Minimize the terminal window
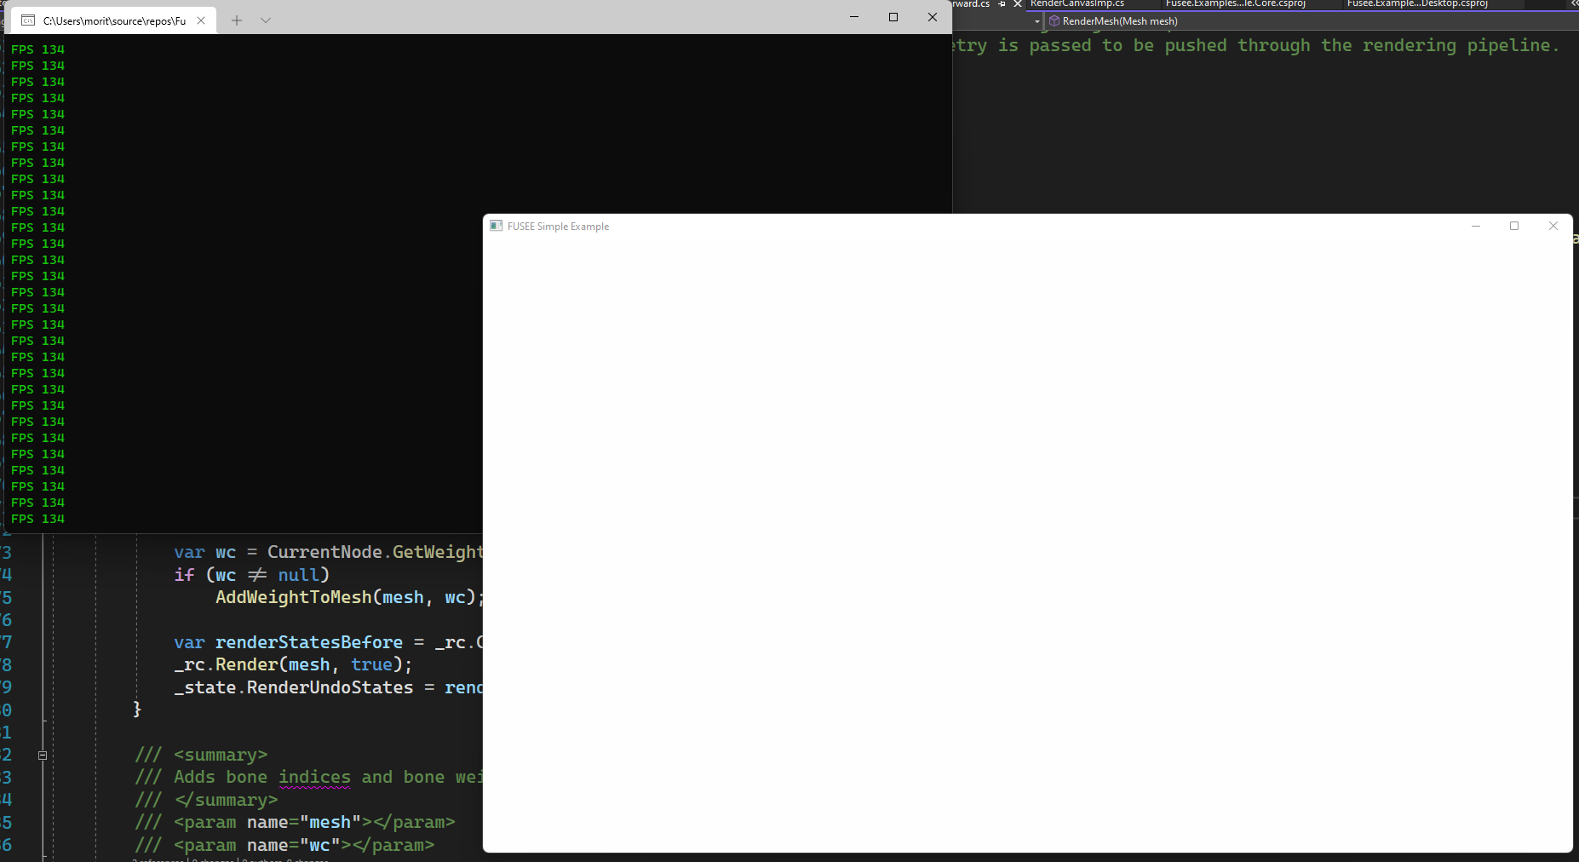1579x862 pixels. point(854,17)
